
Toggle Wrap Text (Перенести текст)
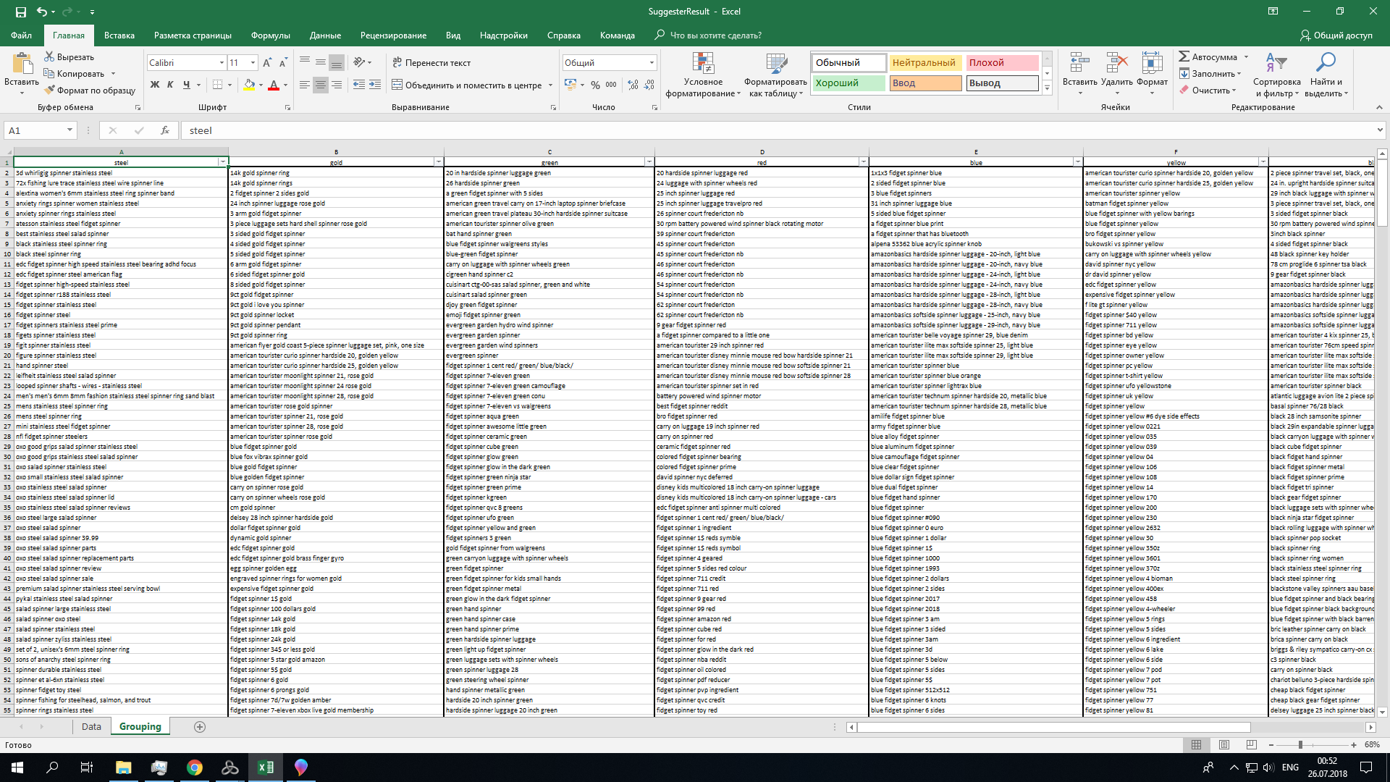(x=431, y=63)
